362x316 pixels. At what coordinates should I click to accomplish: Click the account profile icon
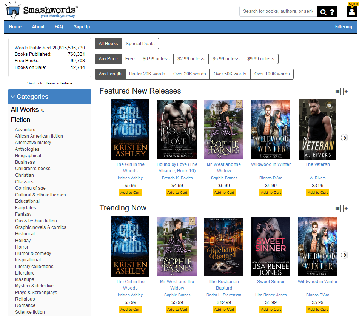point(351,12)
